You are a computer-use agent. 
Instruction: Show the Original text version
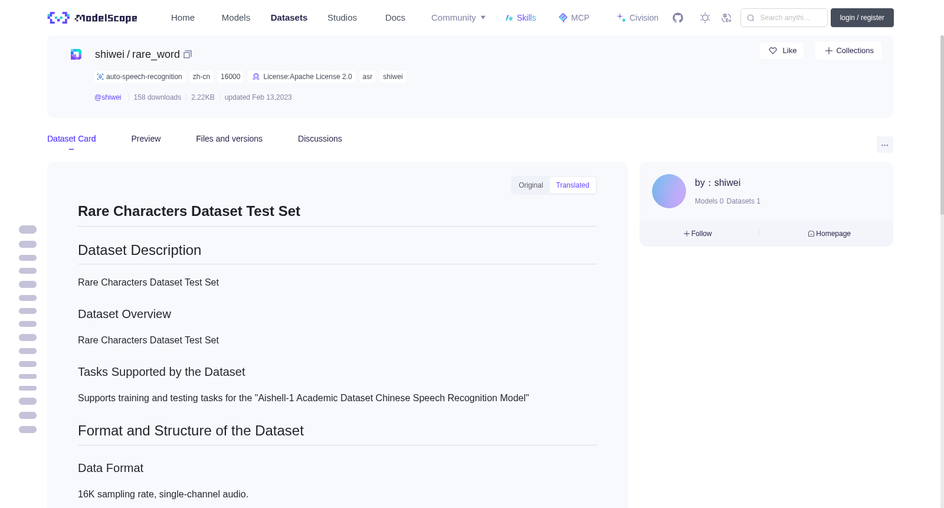pos(531,185)
